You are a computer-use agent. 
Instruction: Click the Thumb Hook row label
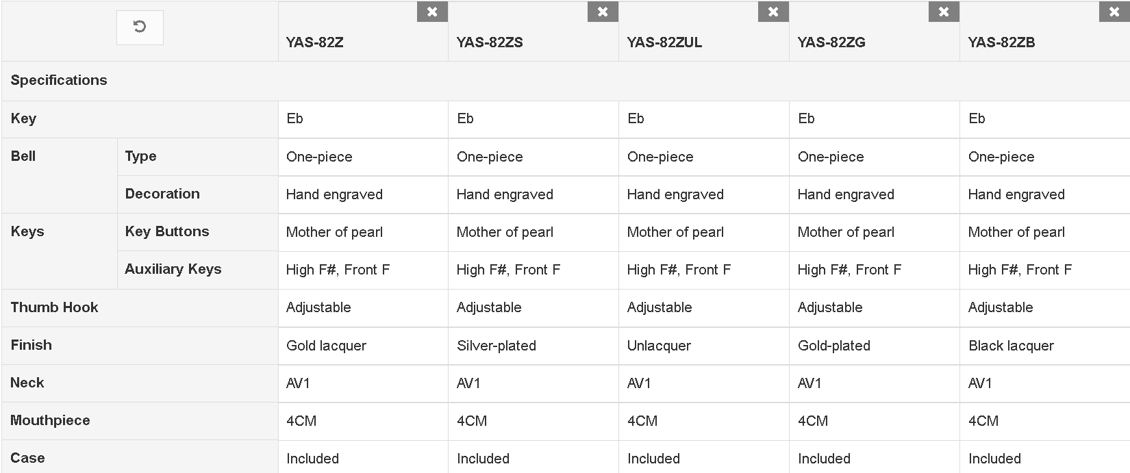tap(54, 307)
